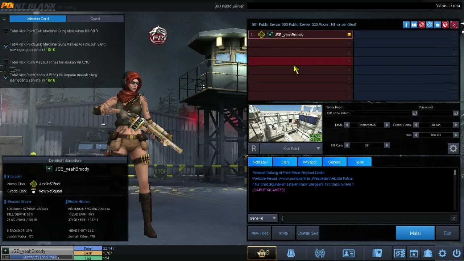Select the Clan chat tab
The image size is (464, 261).
point(285,162)
